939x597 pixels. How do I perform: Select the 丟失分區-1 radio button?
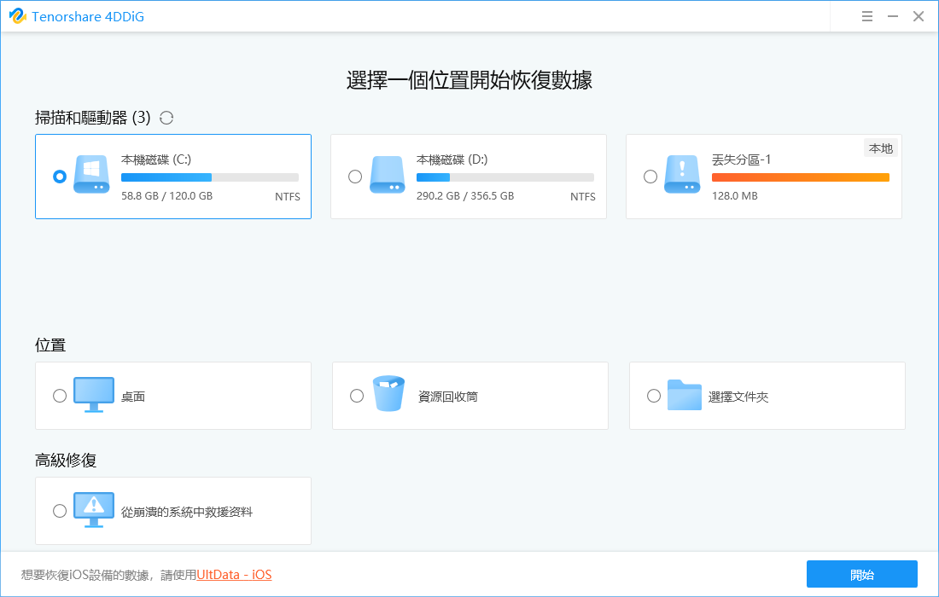coord(650,177)
